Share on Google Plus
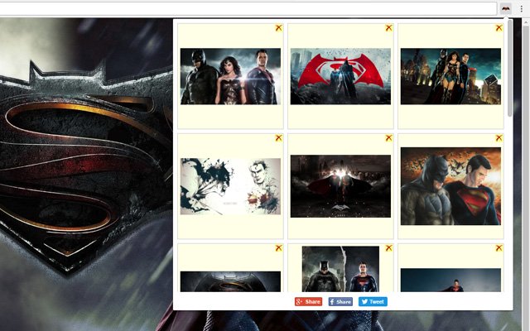The width and height of the screenshot is (530, 331). pos(308,301)
